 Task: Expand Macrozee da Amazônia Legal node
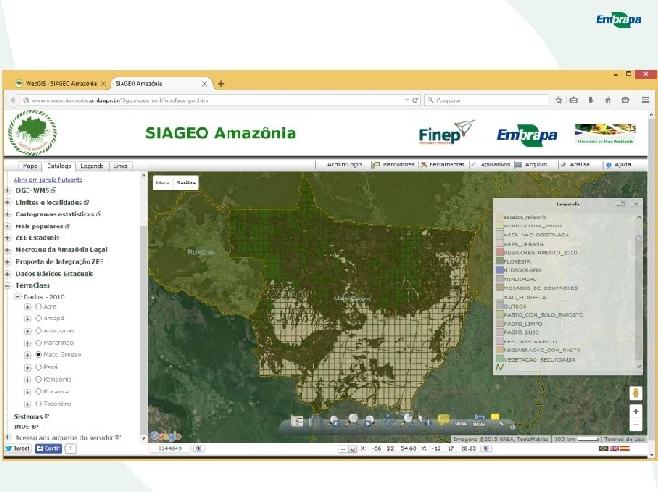tap(7, 250)
